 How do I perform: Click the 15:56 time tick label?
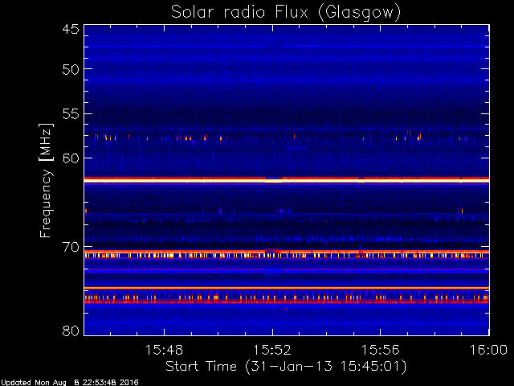pyautogui.click(x=380, y=350)
